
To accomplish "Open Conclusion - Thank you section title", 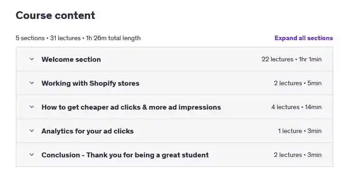I will point(125,155).
